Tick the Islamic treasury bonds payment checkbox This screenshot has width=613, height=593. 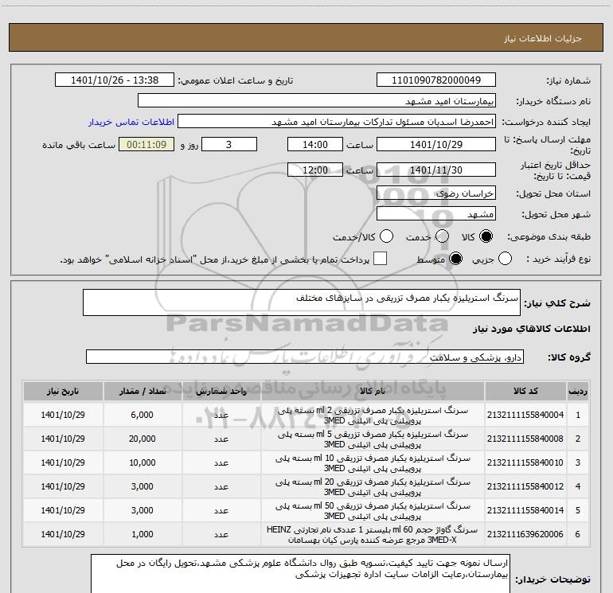pyautogui.click(x=380, y=259)
